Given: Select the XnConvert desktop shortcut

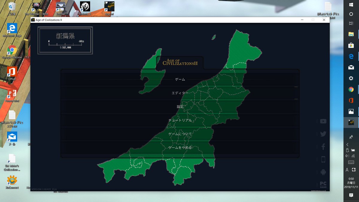Looking at the screenshot, I should tap(12, 182).
